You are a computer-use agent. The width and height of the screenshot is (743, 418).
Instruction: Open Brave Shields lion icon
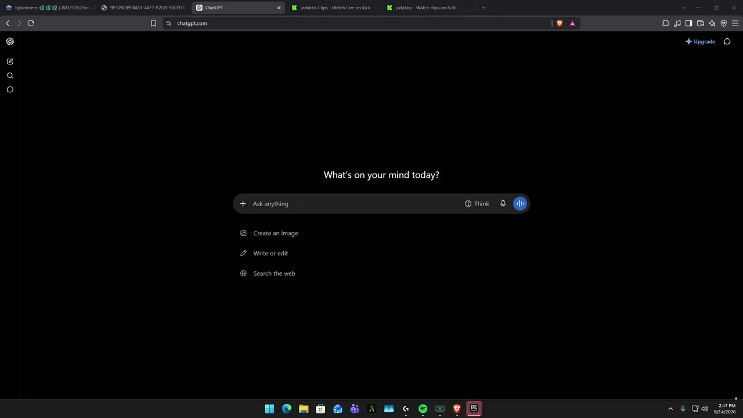[560, 23]
